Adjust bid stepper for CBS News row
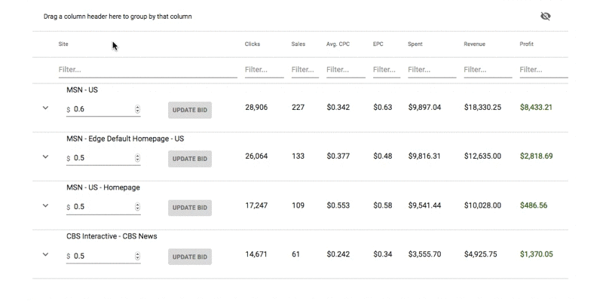 (x=137, y=256)
